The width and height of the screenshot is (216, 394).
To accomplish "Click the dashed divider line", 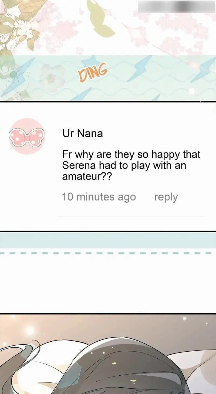I will point(108,253).
